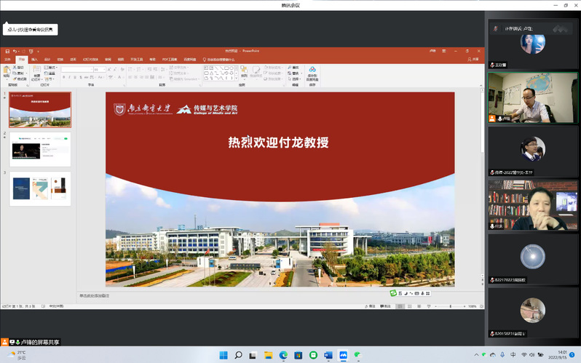The image size is (581, 363).
Task: Click the Paste icon in the ribbon
Action: 6,71
